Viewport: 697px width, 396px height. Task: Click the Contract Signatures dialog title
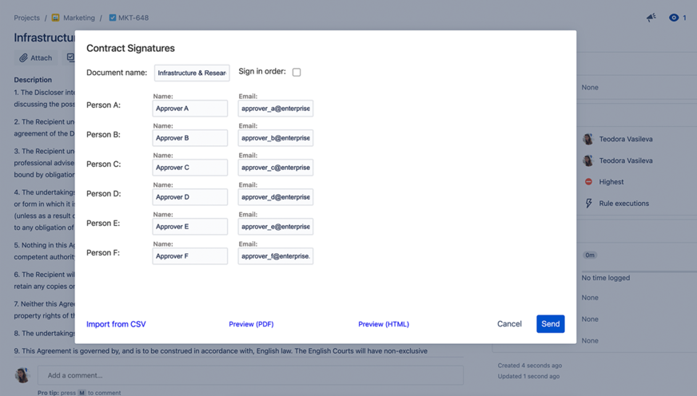click(131, 48)
